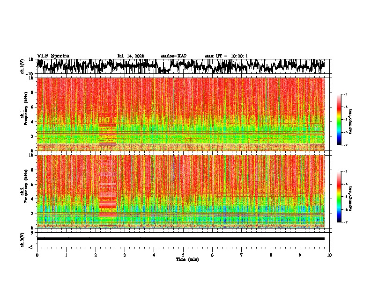Click the "6" tick on the time axis
This screenshot has height=286, width=371.
pyautogui.click(x=212, y=255)
